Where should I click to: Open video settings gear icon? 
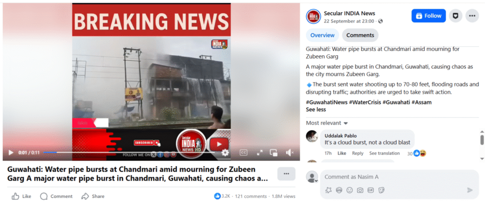225,152
